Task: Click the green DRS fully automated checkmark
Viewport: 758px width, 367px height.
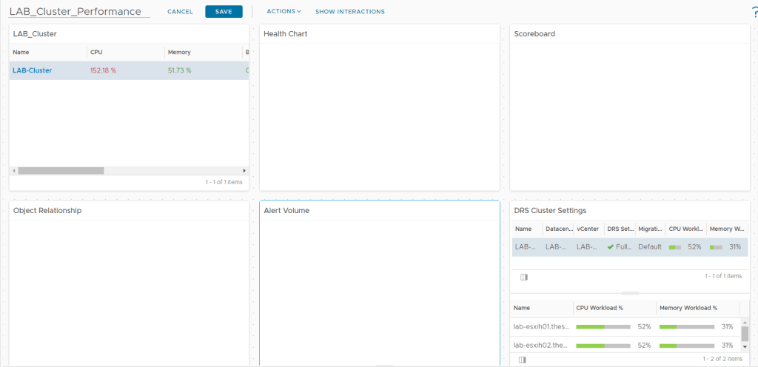Action: tap(611, 246)
